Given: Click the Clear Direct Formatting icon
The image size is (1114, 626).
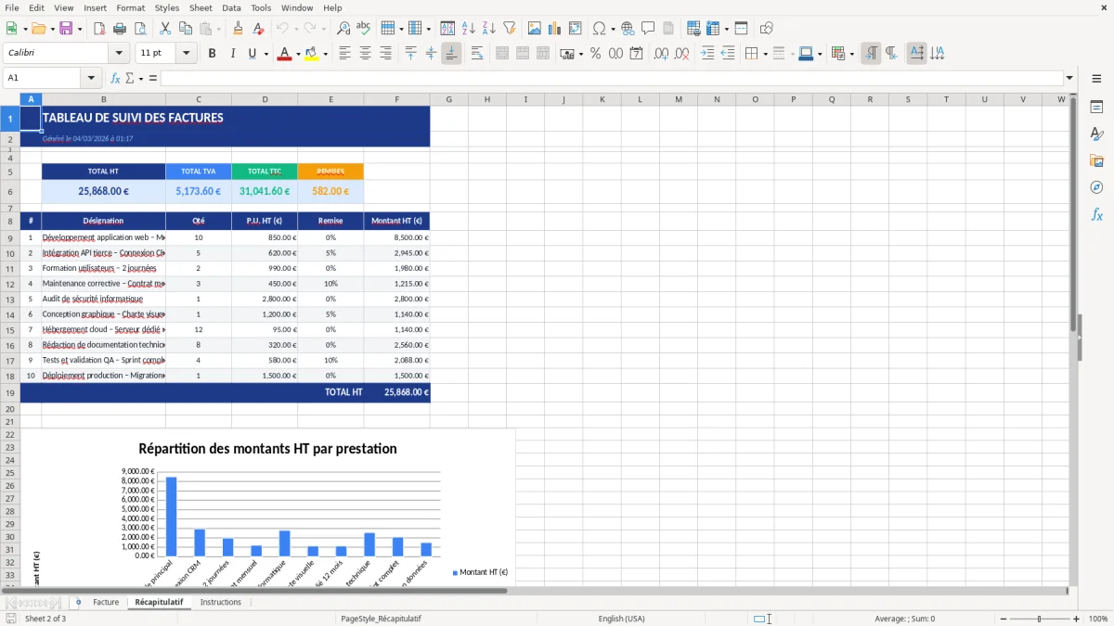Looking at the screenshot, I should point(258,29).
